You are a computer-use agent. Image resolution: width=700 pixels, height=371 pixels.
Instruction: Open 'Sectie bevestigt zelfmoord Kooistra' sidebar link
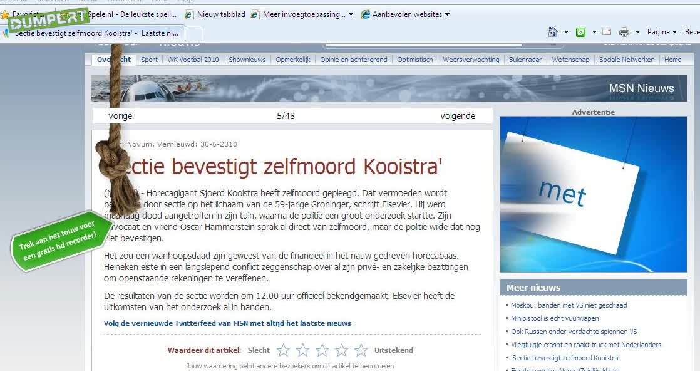[565, 358]
